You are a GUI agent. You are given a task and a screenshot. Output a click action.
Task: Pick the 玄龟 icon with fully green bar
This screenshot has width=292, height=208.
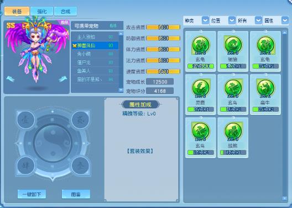tap(201, 45)
